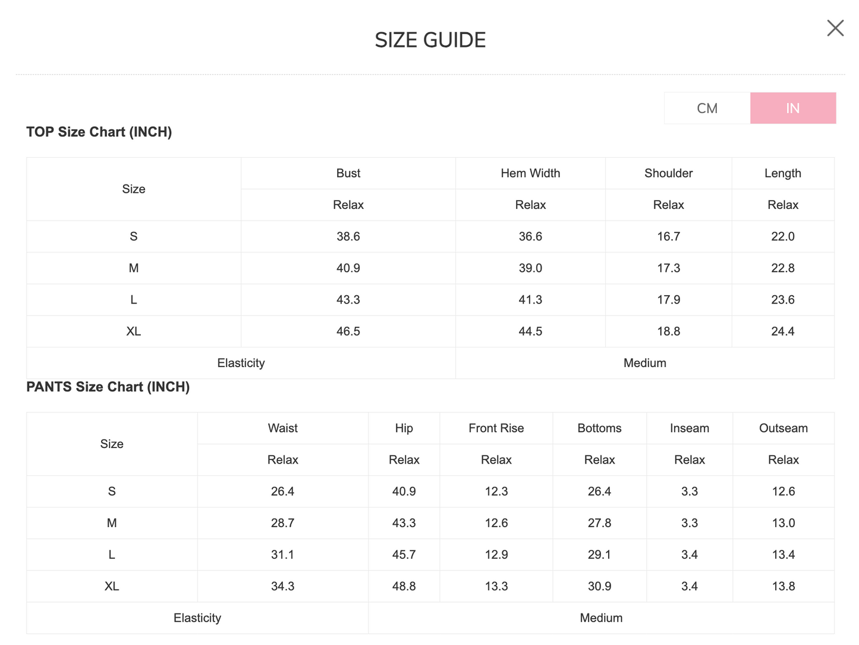859x645 pixels.
Task: Select the XL row bust value 46.5
Action: [x=348, y=331]
